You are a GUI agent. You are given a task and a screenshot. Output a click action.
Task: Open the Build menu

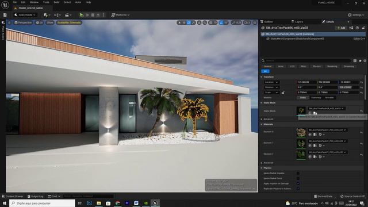[56, 2]
